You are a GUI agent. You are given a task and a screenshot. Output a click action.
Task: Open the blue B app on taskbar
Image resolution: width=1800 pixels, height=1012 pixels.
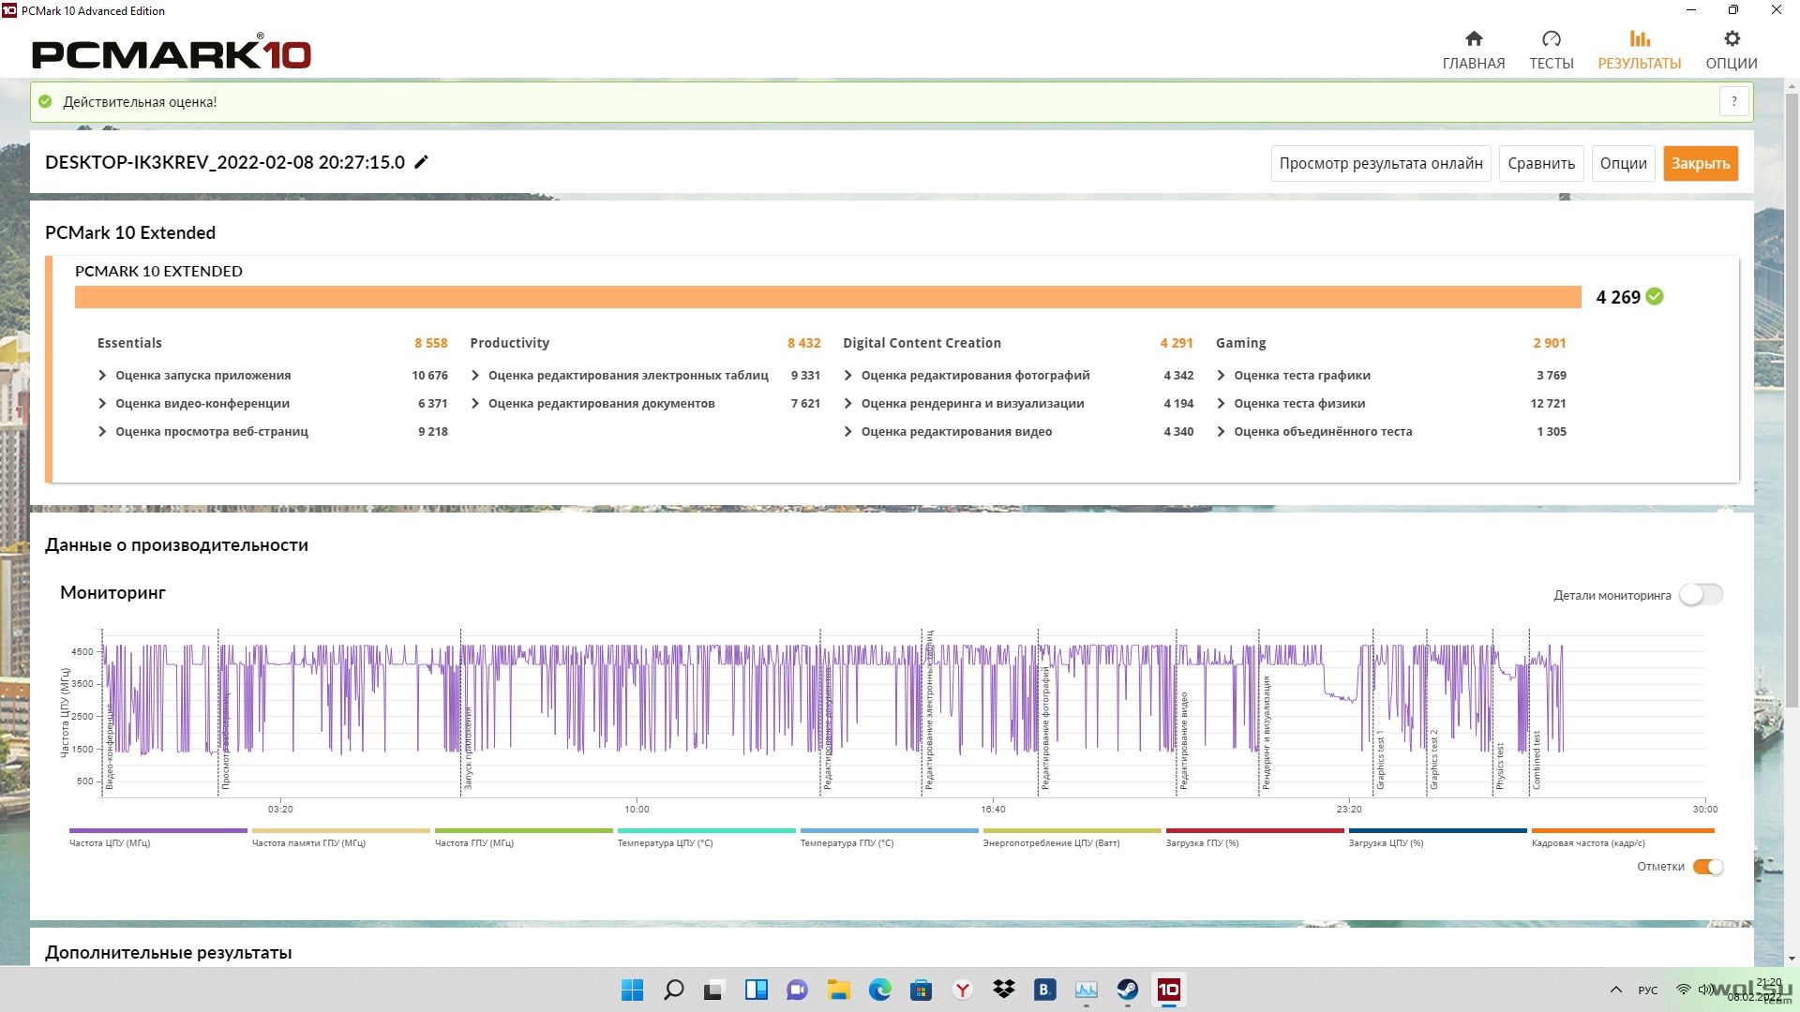point(1045,990)
